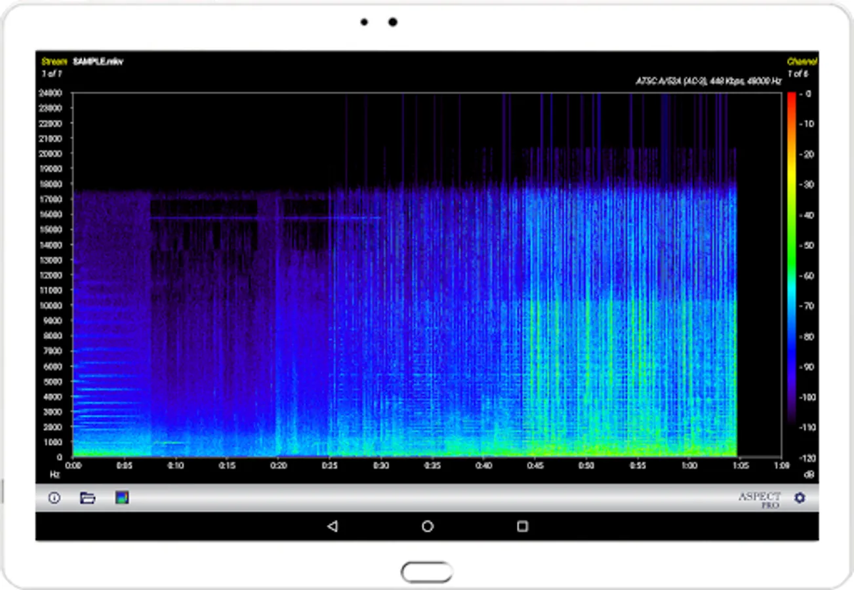Click the dB unit label

click(809, 473)
